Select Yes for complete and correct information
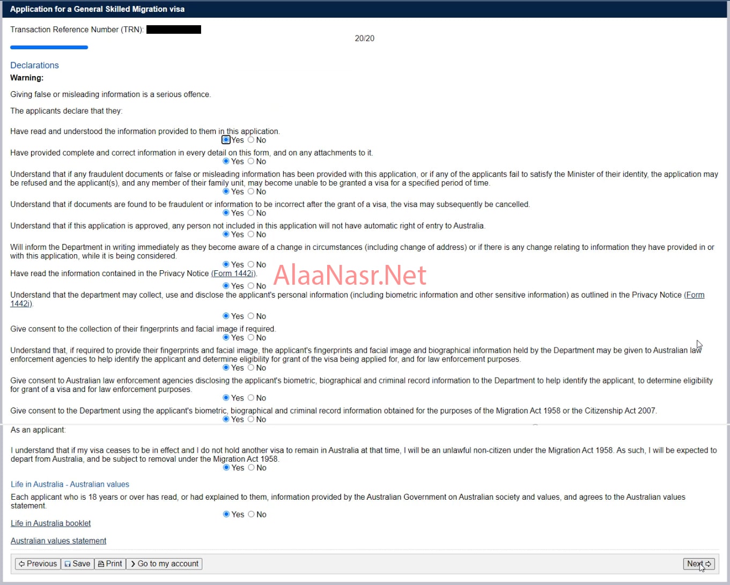 tap(226, 161)
